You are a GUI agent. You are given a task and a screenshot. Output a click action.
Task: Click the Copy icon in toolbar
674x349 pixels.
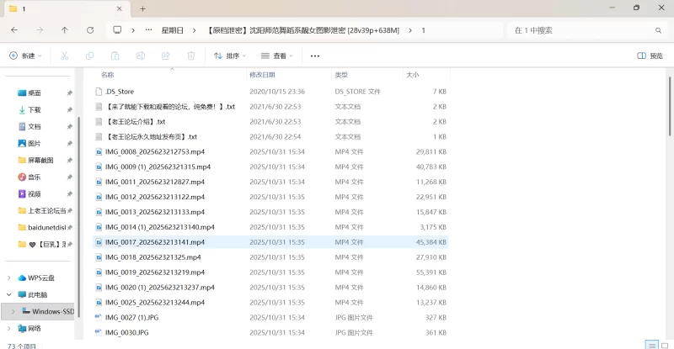pos(89,56)
